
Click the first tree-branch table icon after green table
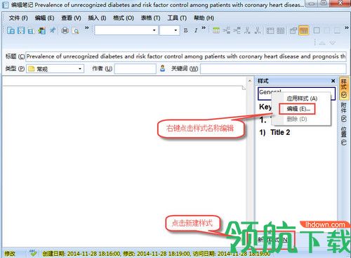(227, 30)
